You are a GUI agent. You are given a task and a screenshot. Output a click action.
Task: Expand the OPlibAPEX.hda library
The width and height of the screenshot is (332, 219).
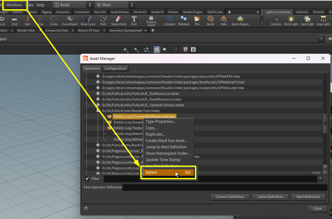pos(98,76)
